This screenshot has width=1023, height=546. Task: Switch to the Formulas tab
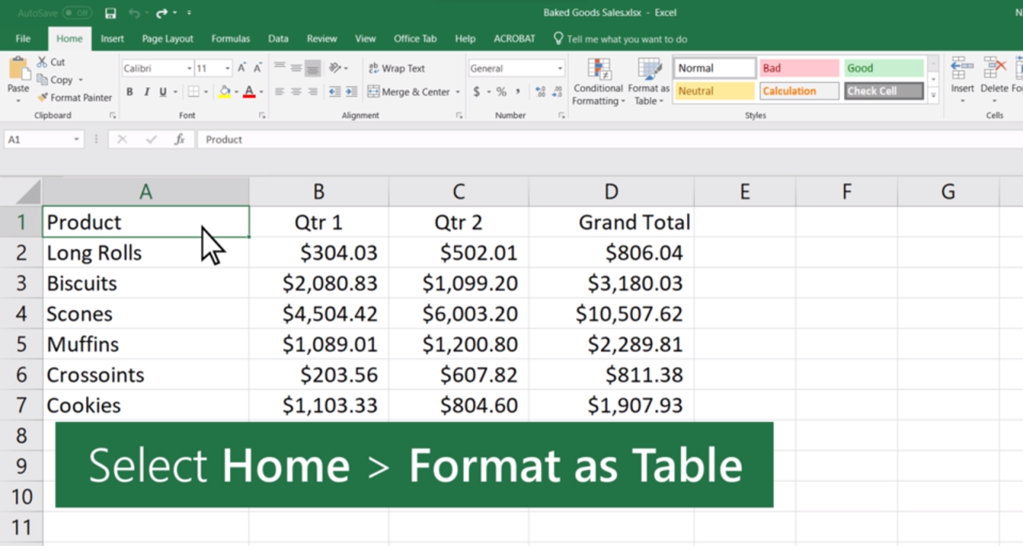coord(231,39)
